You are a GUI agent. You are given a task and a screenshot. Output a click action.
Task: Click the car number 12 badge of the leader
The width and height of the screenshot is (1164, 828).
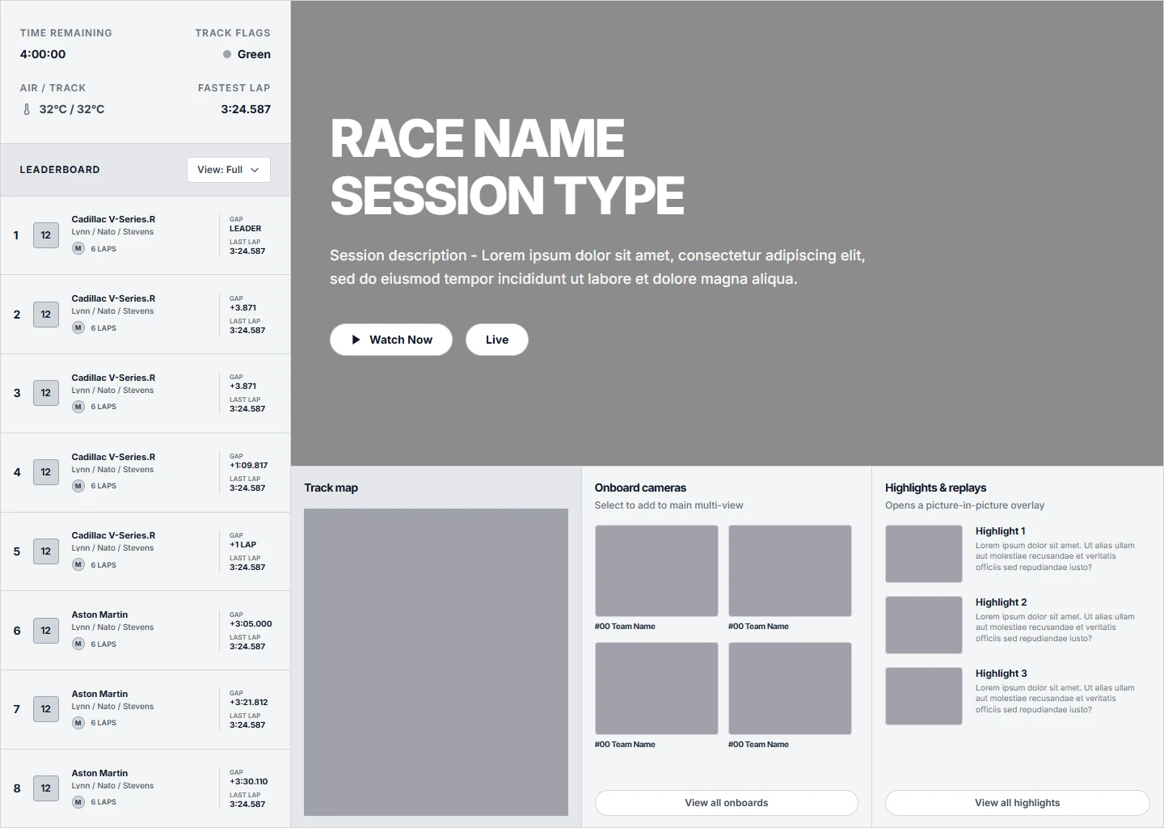click(45, 235)
